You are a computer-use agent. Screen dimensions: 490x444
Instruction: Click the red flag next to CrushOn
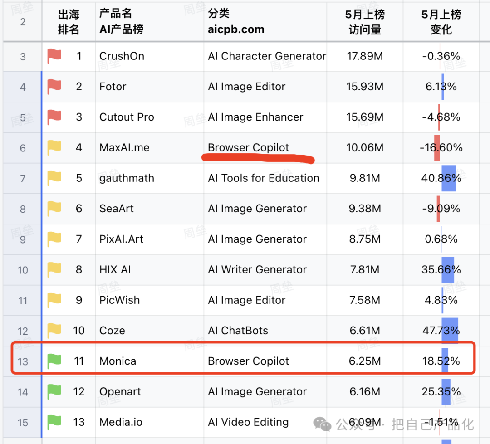tap(54, 56)
